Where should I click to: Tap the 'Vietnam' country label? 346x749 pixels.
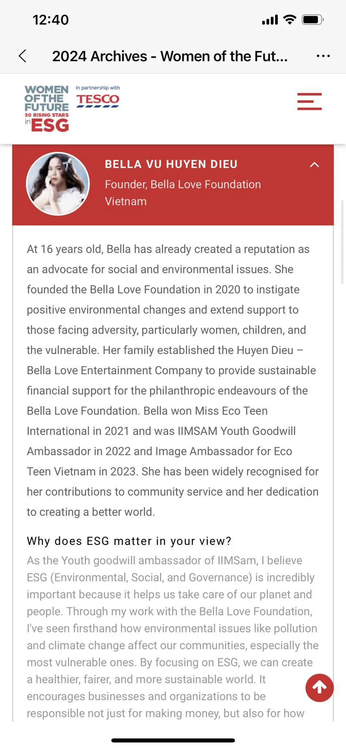click(x=126, y=202)
